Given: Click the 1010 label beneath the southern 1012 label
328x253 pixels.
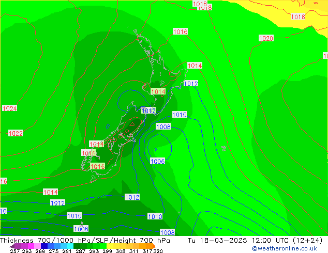Looking at the screenshot, I should point(155,216).
